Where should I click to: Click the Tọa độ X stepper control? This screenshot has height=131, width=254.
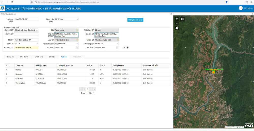click(x=77, y=47)
